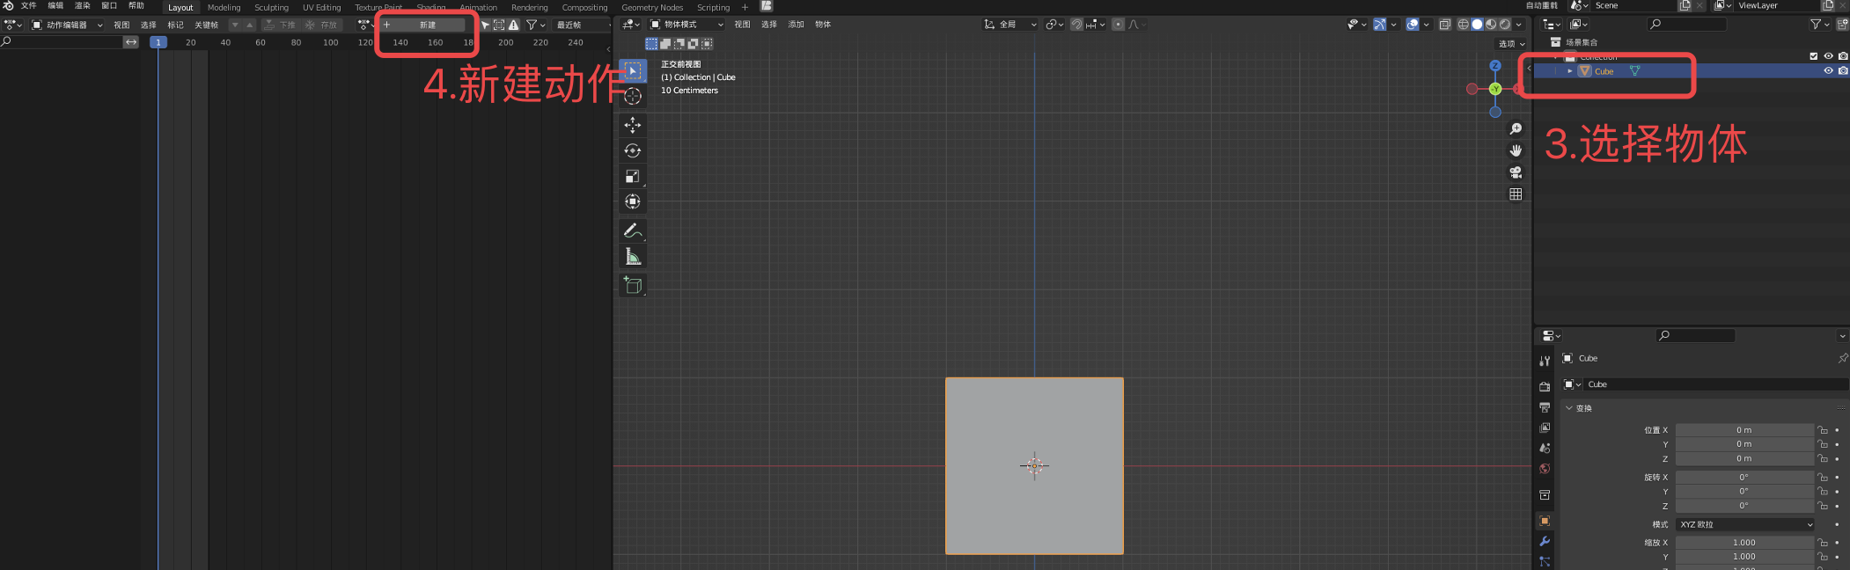1850x570 pixels.
Task: Pick the Measure ruler tool
Action: [x=632, y=257]
